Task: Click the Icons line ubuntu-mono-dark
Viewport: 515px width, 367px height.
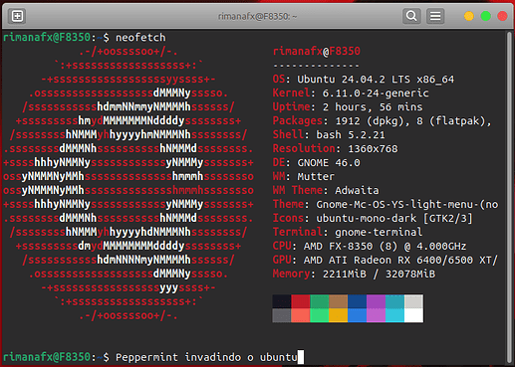Action: pos(373,219)
